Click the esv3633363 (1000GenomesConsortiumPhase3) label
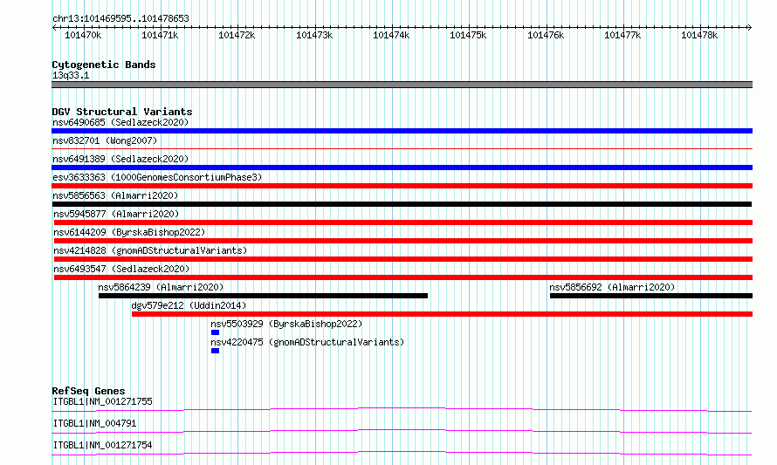Viewport: 777px width, 465px height. coord(157,177)
